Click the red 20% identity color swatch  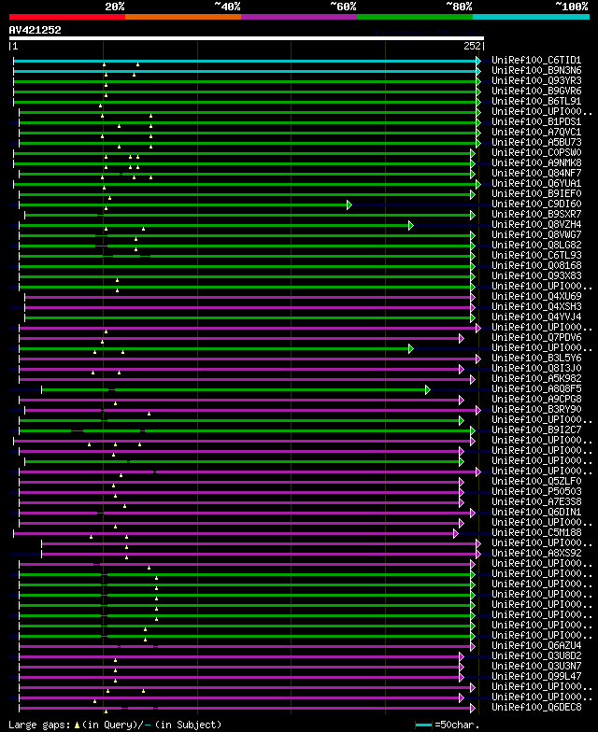point(67,17)
